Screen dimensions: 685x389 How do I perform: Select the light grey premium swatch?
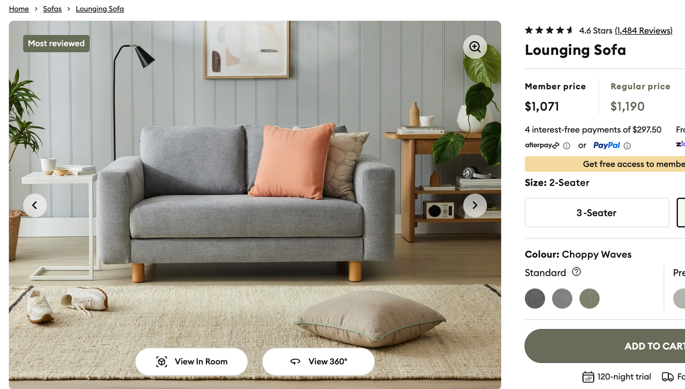coord(680,299)
